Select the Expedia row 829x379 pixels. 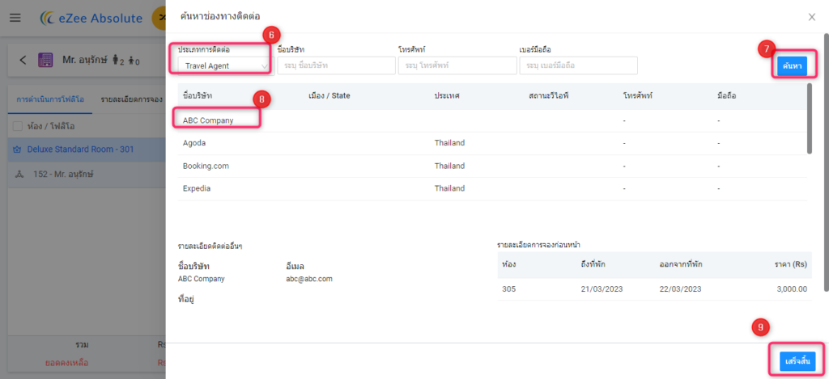pos(492,188)
